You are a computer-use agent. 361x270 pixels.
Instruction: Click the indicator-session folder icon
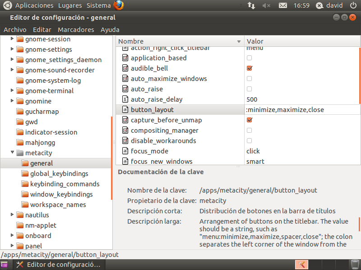pos(20,132)
